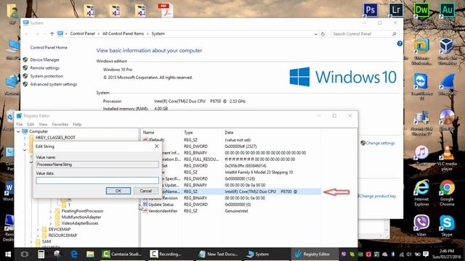Click the Data column header
The width and height of the screenshot is (465, 261).
click(229, 133)
